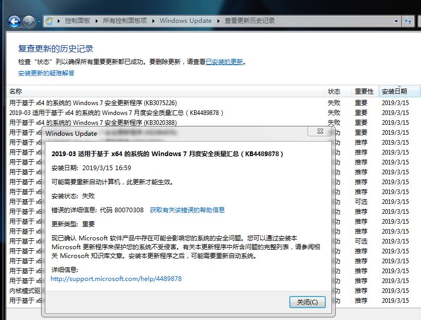Click 安装日期 2019/3/15 16:59 in dialog
This screenshot has width=421, height=320.
pyautogui.click(x=91, y=168)
